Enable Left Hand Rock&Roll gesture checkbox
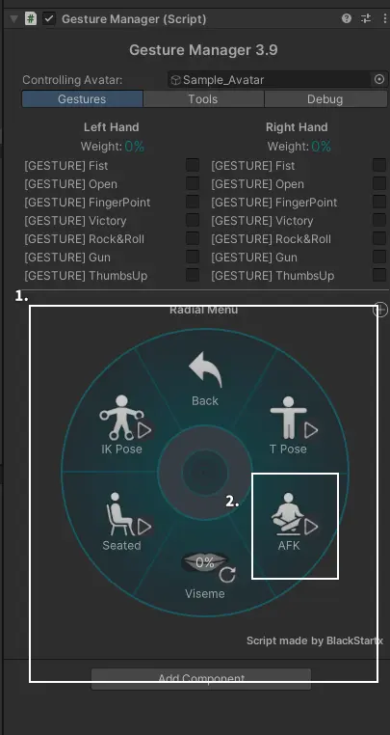Viewport: 390px width, 735px height. tap(193, 238)
